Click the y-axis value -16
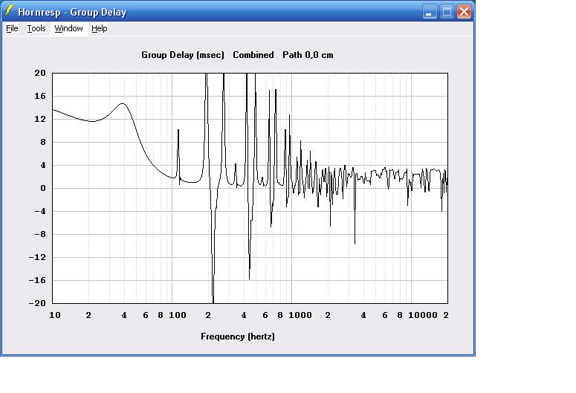576x393 pixels. point(37,280)
